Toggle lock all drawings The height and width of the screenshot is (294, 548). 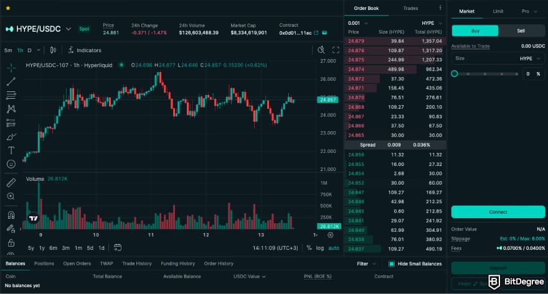tap(11, 242)
